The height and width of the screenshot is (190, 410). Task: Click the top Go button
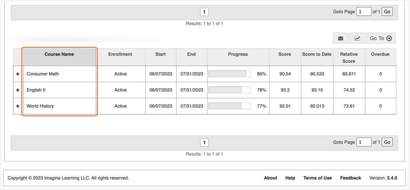click(x=387, y=12)
